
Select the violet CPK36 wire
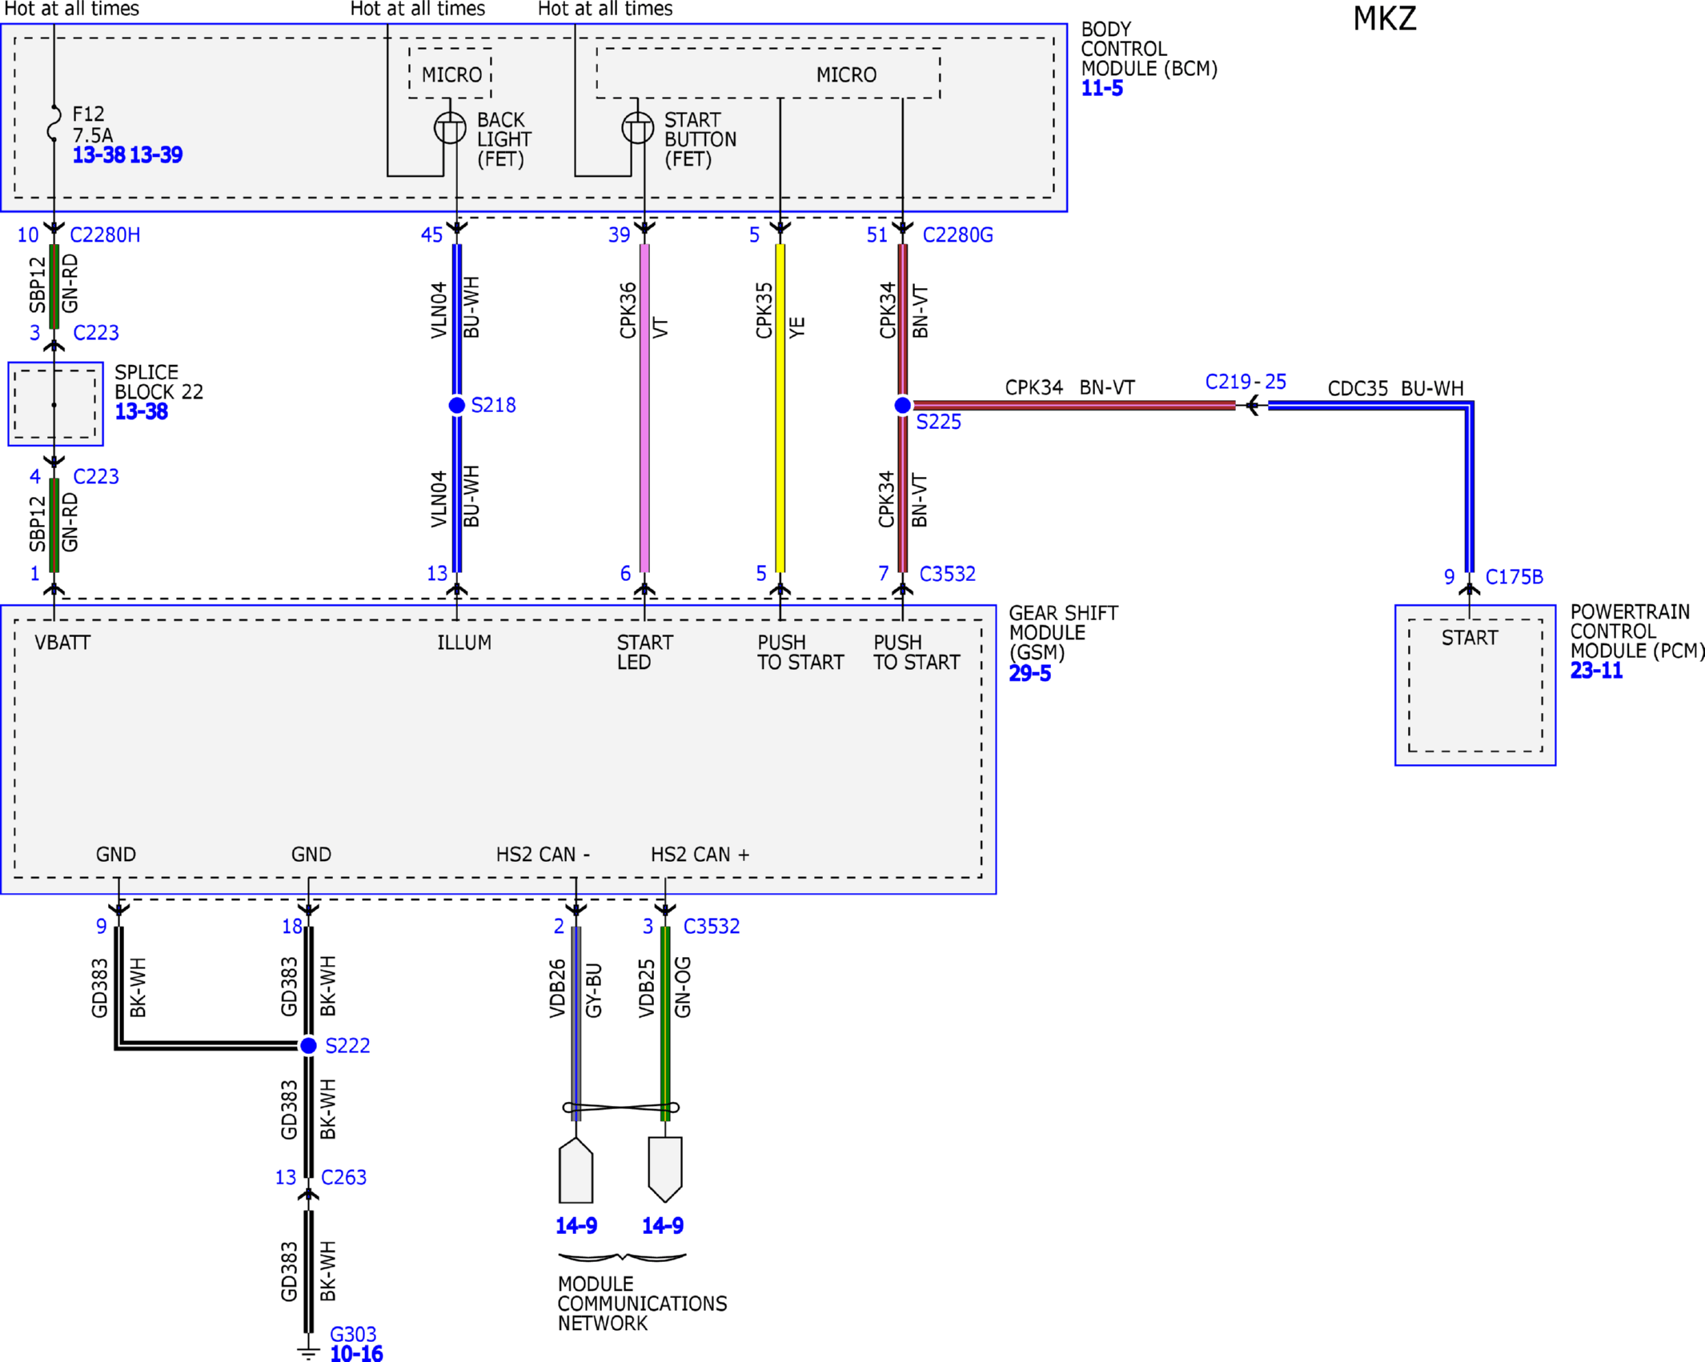point(644,408)
